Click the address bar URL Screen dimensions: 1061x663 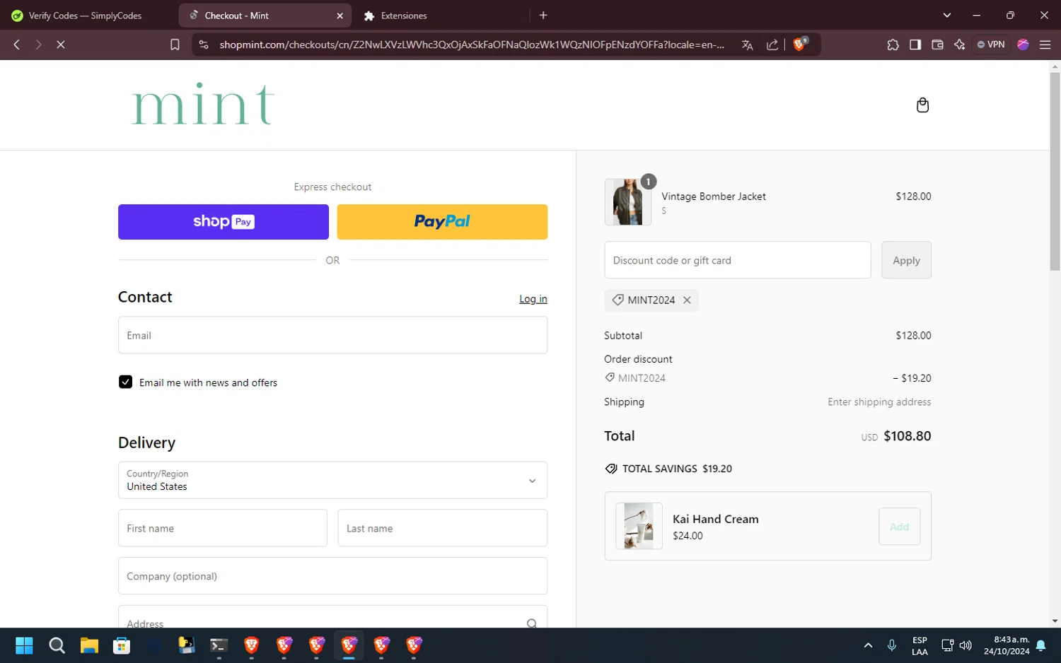(x=471, y=45)
